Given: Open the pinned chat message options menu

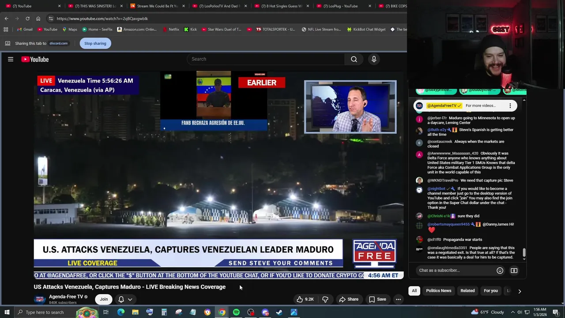Looking at the screenshot, I should pos(510,106).
